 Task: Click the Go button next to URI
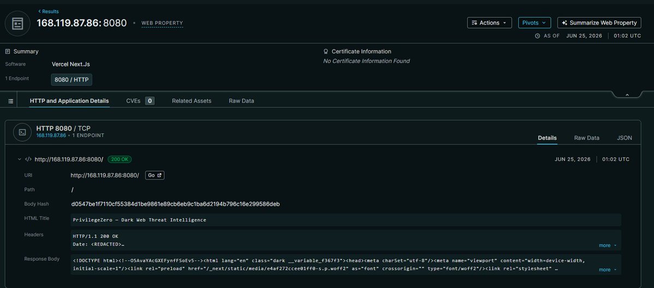(x=155, y=175)
